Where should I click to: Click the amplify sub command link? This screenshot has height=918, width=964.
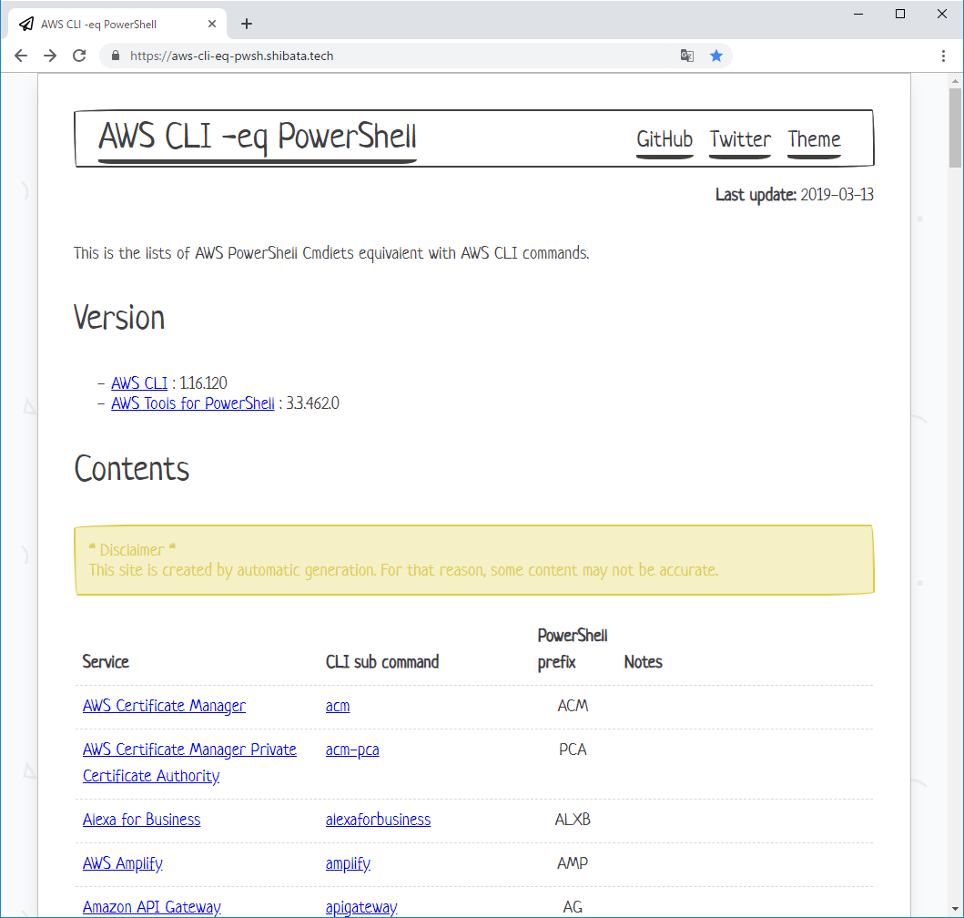pos(348,862)
